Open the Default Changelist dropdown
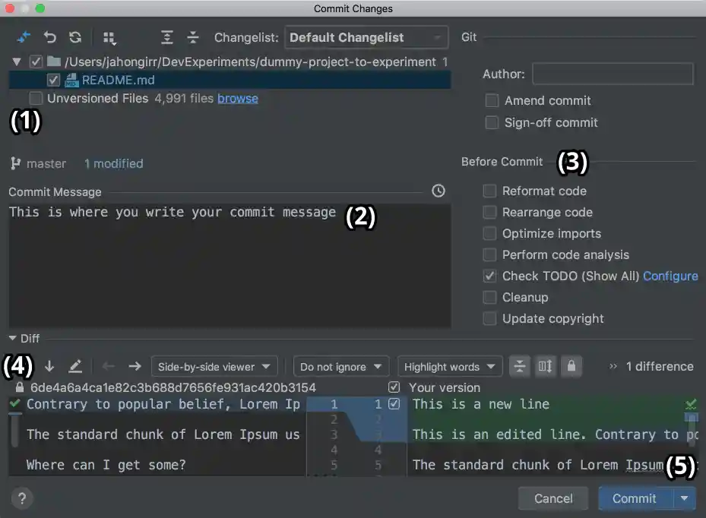706x518 pixels. click(x=366, y=36)
